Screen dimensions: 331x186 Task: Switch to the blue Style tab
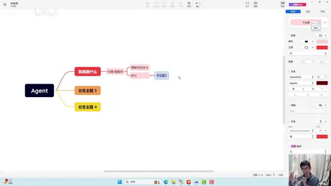[293, 11]
